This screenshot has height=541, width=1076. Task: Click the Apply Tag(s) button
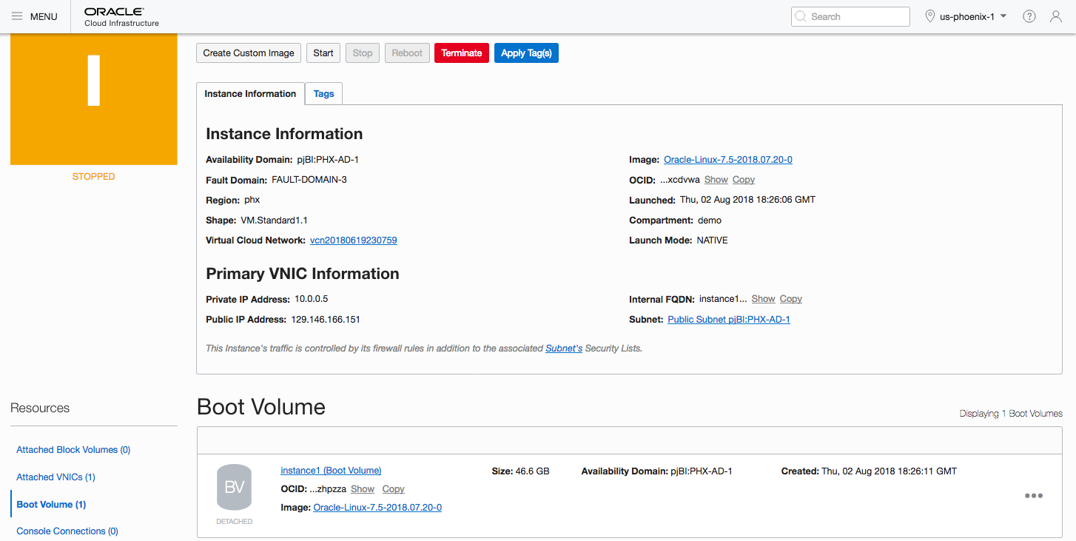click(526, 53)
